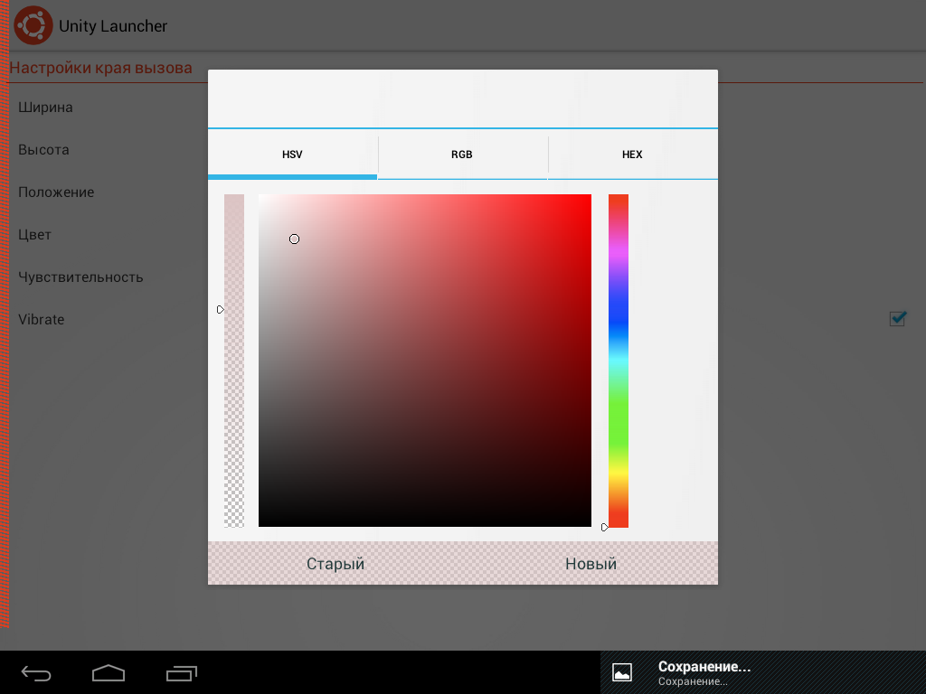926x694 pixels.
Task: Pick a color in the saturation-value square
Action: pyautogui.click(x=425, y=361)
